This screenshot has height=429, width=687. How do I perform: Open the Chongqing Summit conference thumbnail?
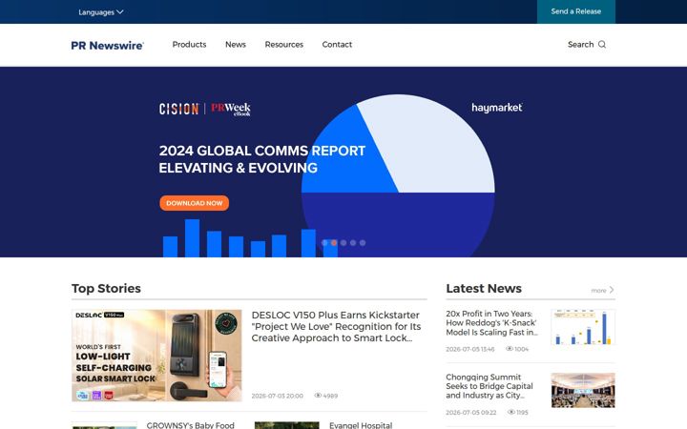583,391
